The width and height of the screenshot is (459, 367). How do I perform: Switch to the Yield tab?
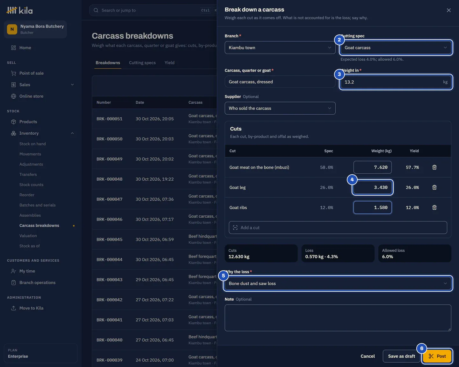(x=170, y=63)
